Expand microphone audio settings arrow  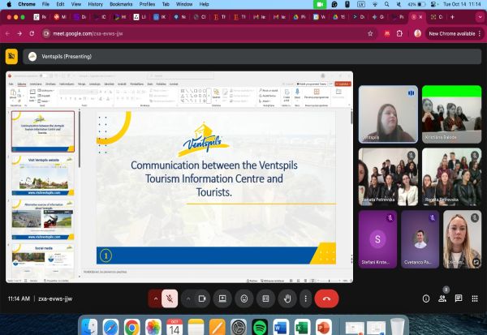coord(155,298)
